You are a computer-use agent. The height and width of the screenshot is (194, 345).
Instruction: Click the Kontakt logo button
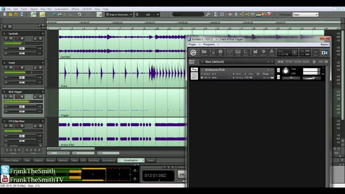click(193, 53)
